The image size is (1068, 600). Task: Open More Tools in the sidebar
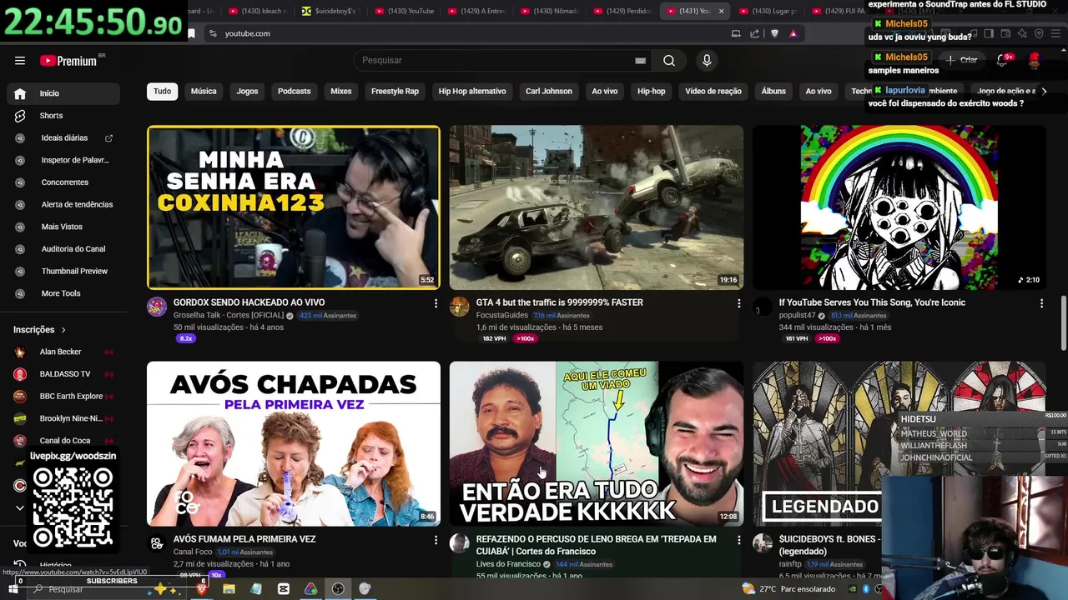tap(63, 293)
